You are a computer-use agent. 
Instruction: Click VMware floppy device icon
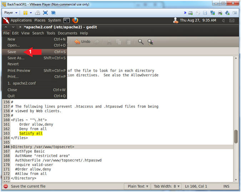pos(205,13)
